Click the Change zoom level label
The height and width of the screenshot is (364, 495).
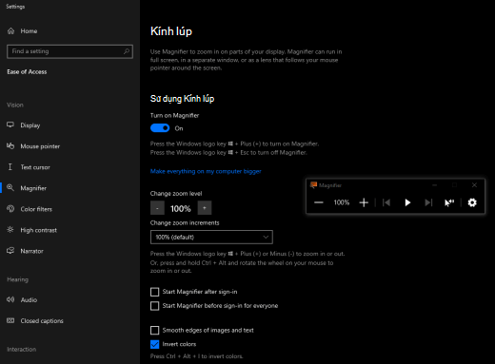[176, 194]
